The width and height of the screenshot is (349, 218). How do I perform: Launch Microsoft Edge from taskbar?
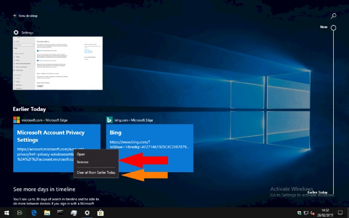click(x=34, y=213)
